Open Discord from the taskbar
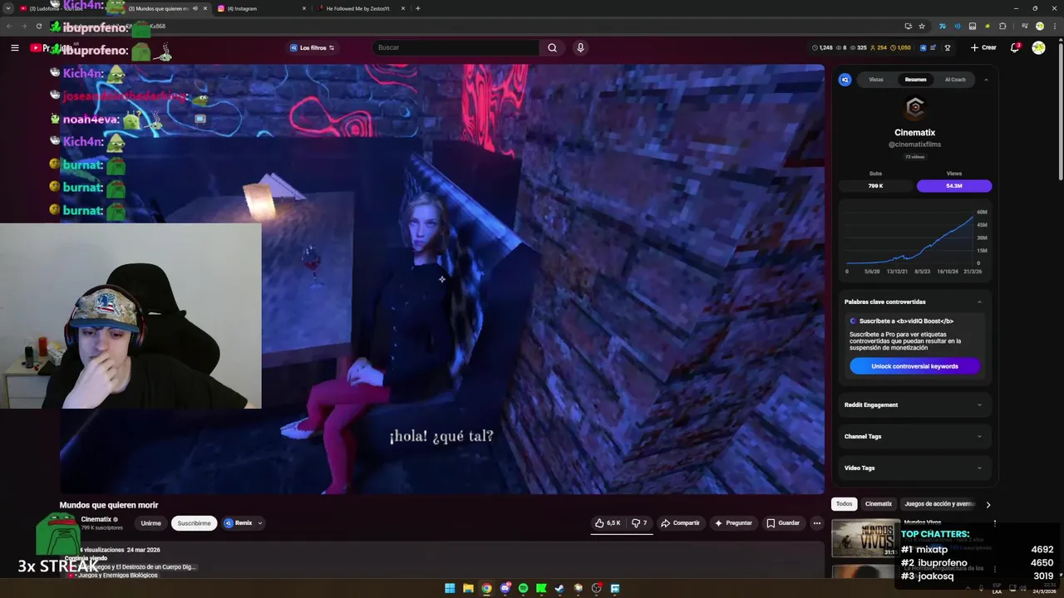The width and height of the screenshot is (1064, 598). 505,588
